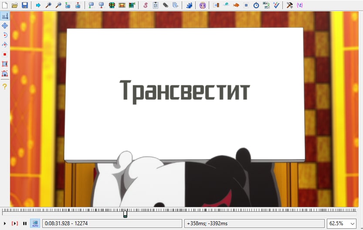Viewport: 363px width, 230px height.
Task: Select the rectangular clip tool
Action: pyautogui.click(x=5, y=64)
